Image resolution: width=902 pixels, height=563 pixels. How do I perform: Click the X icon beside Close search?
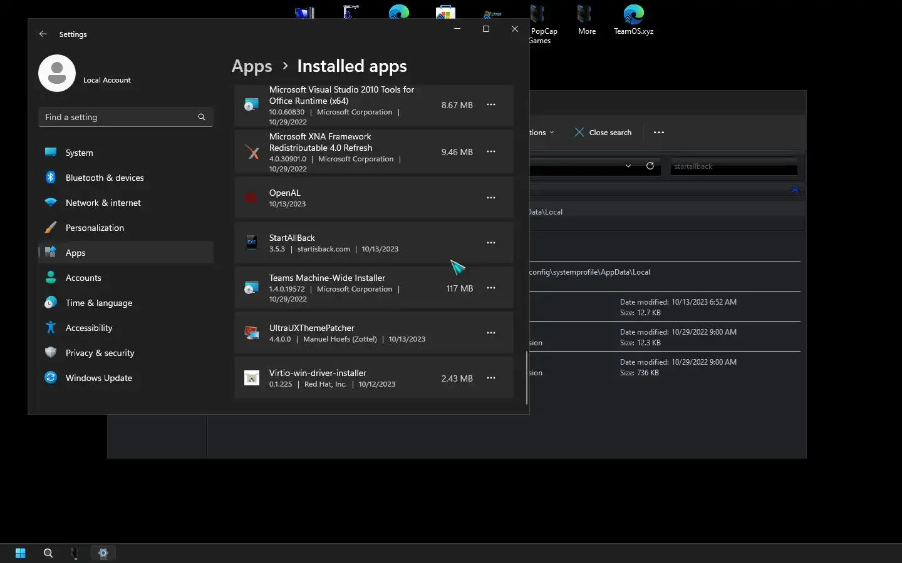tap(579, 133)
